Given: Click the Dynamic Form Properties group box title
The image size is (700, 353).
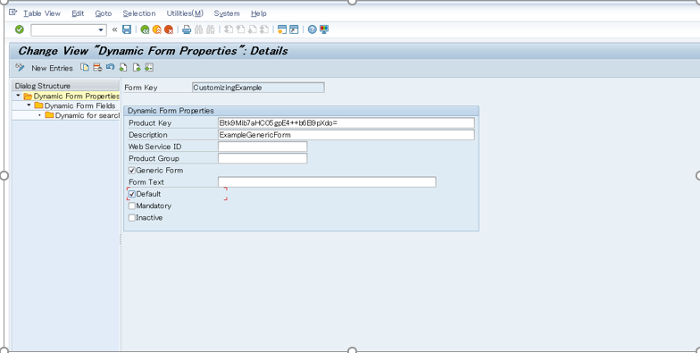Looking at the screenshot, I should tap(171, 111).
